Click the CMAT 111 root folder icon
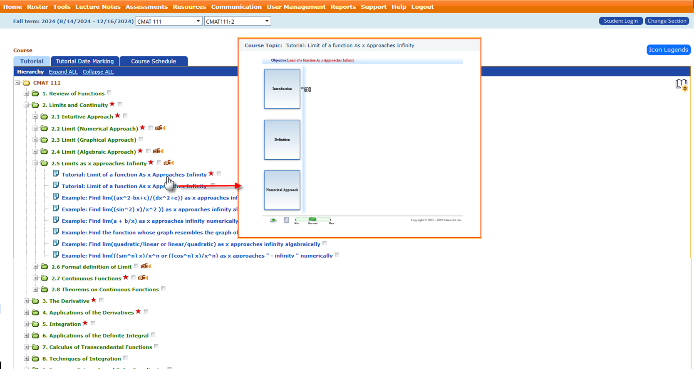This screenshot has width=694, height=369. tap(26, 83)
